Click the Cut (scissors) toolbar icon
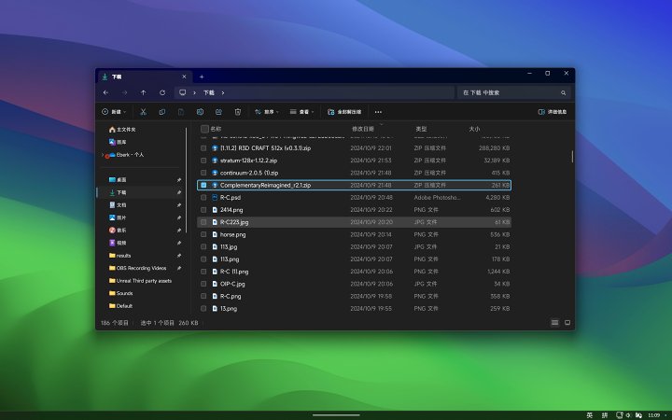 point(143,112)
